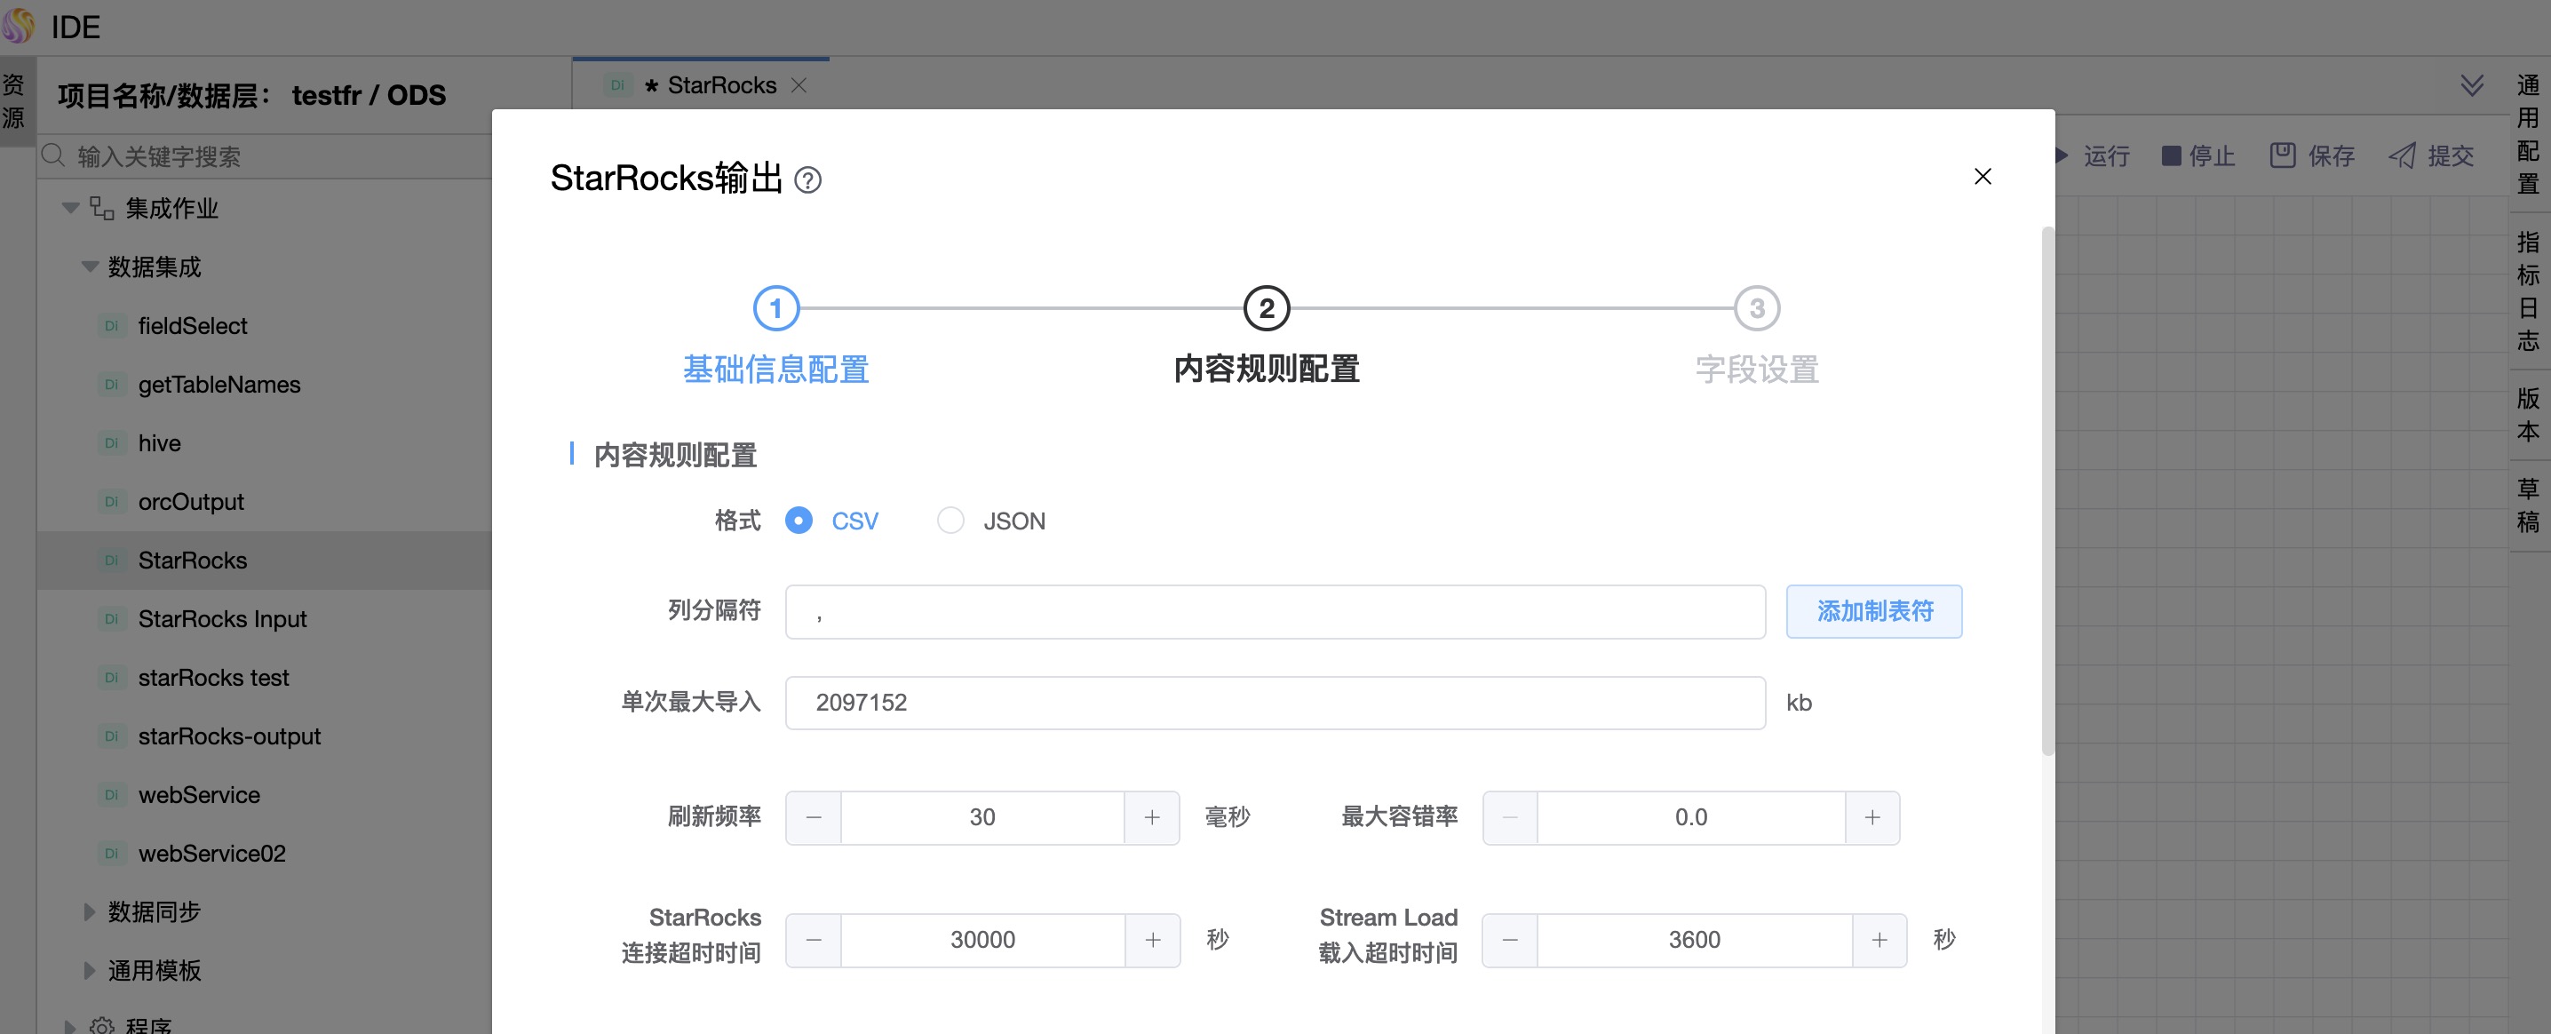Click the 停止 stop square icon

click(x=2171, y=155)
